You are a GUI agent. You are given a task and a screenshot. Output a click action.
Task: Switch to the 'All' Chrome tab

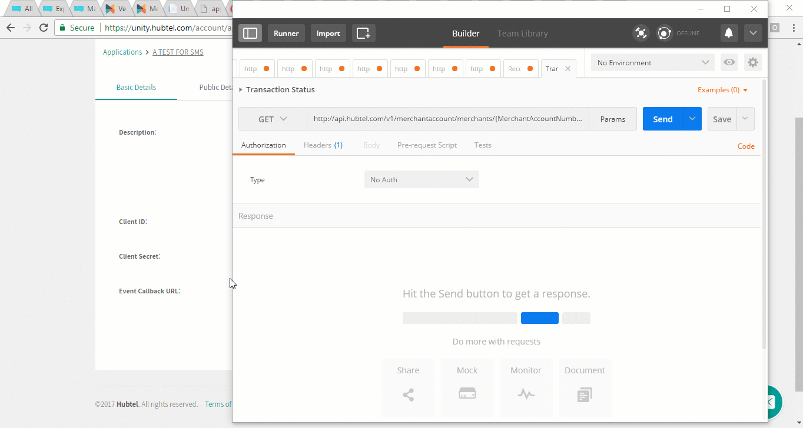(x=24, y=9)
